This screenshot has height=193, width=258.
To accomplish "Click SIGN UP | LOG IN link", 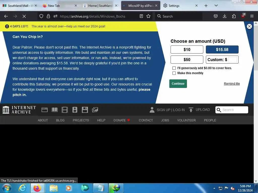I will pos(171,110).
